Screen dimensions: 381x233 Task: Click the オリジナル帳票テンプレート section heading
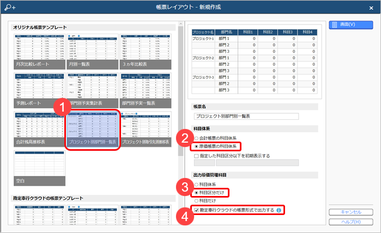pyautogui.click(x=40, y=27)
